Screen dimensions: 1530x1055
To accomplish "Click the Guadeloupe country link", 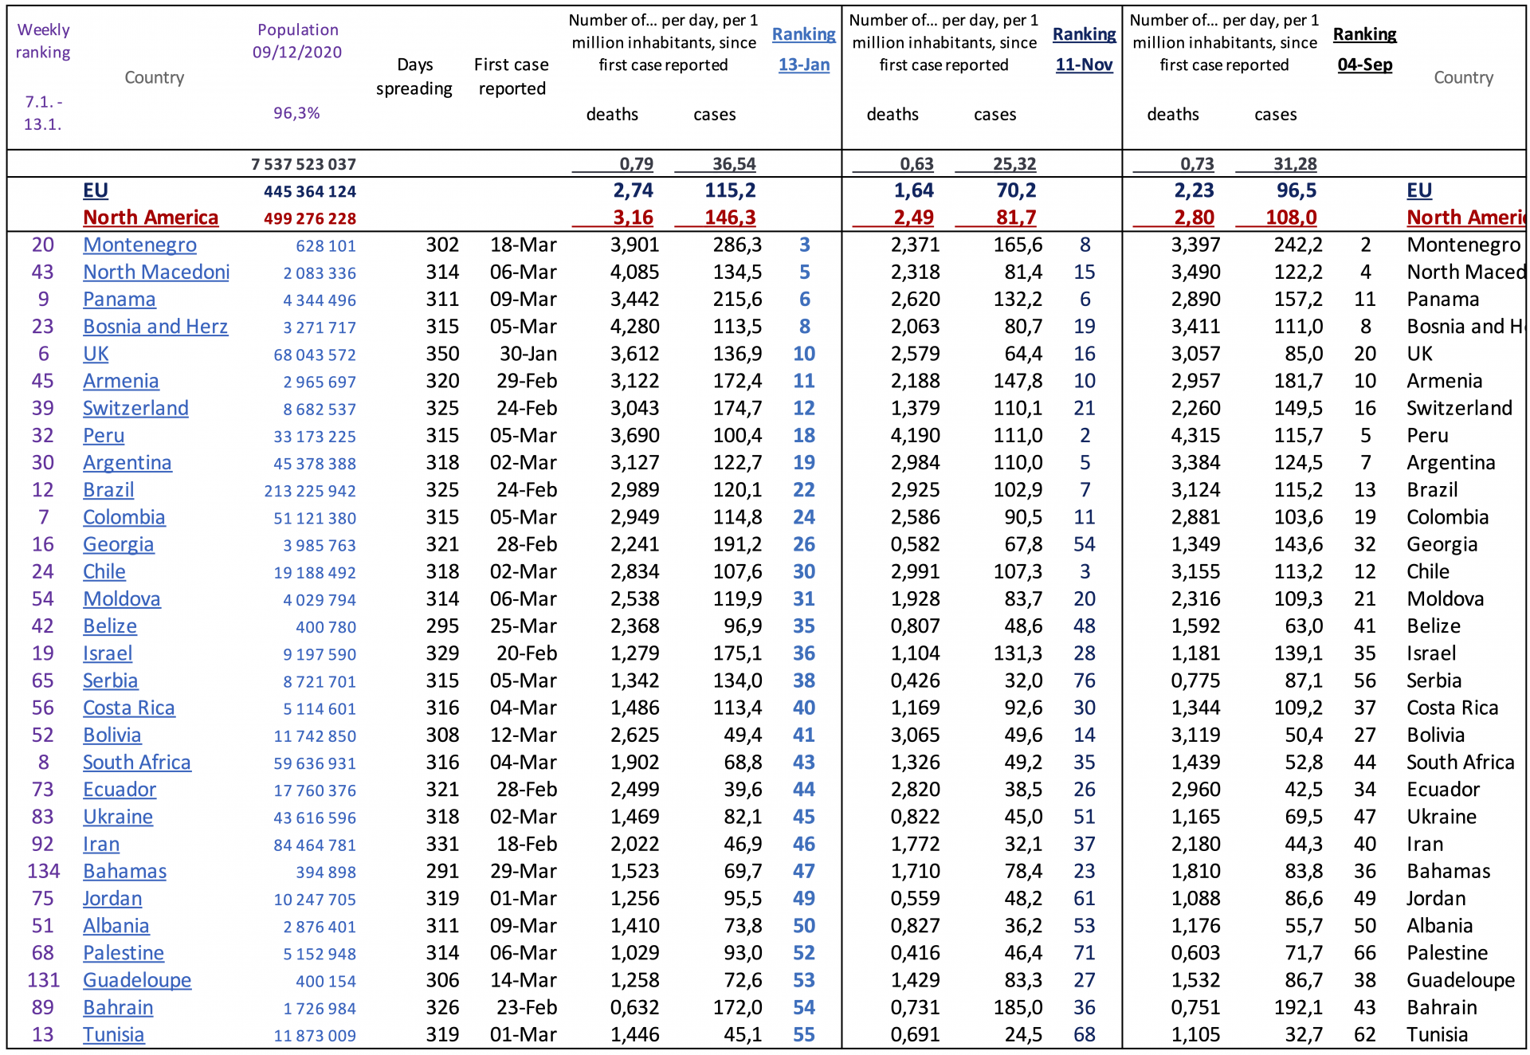I will 137,980.
